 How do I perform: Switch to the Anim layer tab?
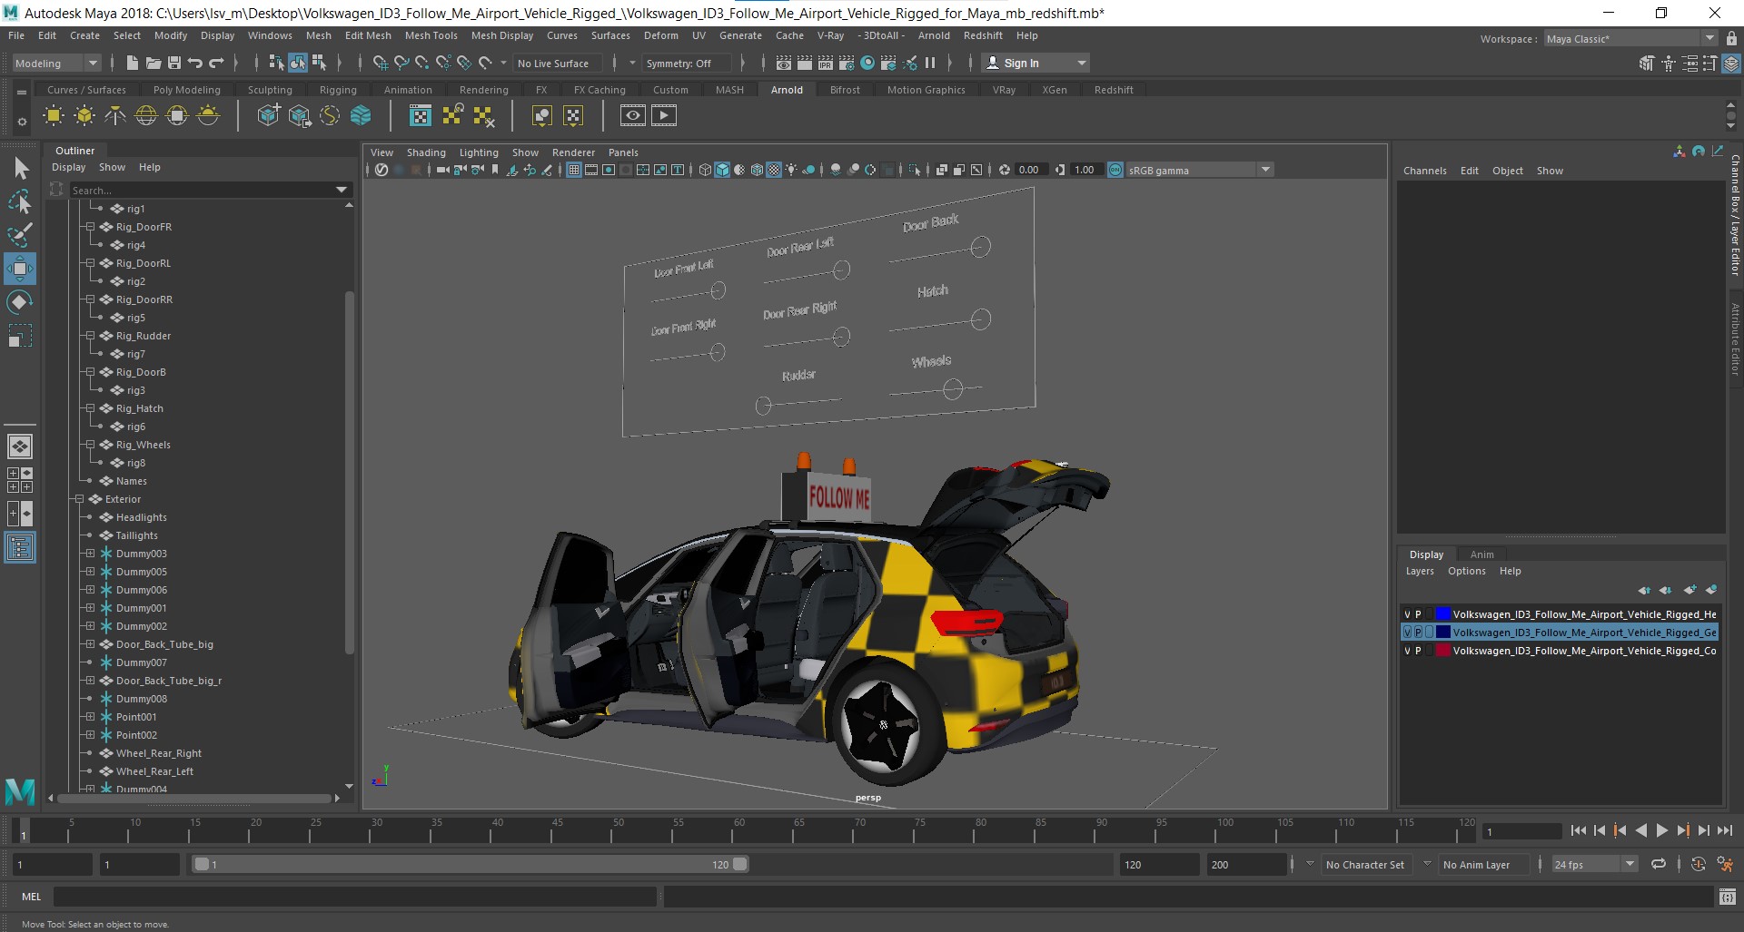point(1481,554)
